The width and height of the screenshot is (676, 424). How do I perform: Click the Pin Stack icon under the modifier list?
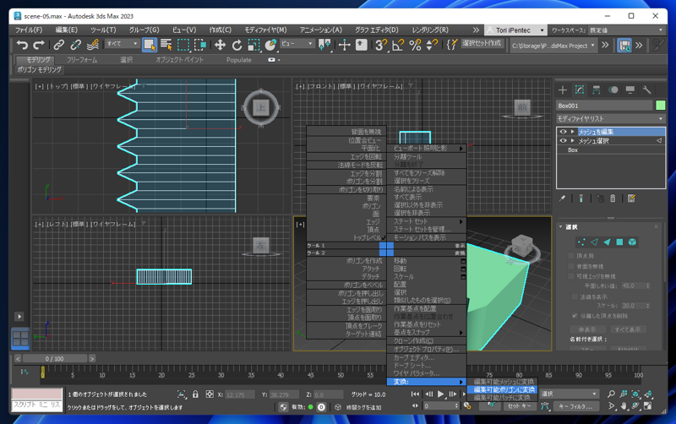coord(562,198)
